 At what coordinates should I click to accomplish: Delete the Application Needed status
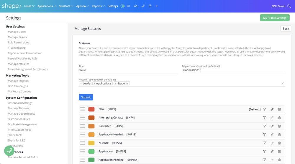(279, 134)
